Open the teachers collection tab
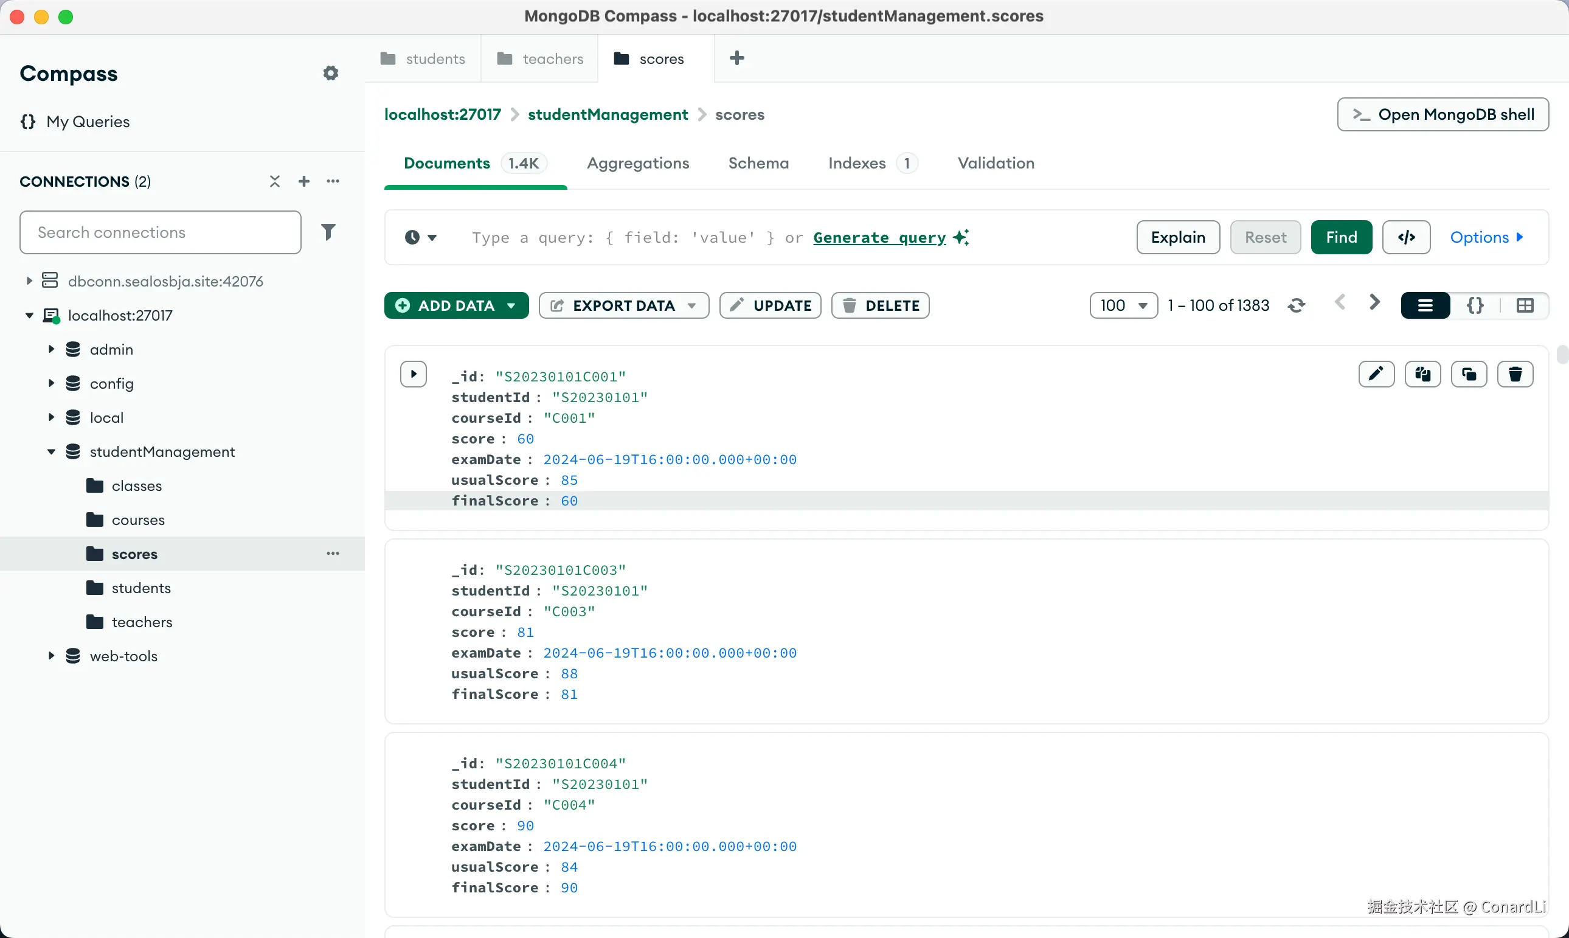 click(x=540, y=59)
